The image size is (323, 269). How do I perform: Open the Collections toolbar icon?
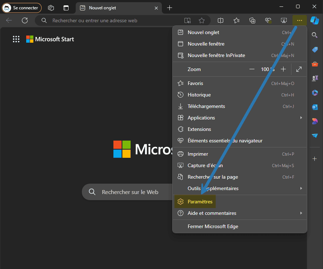click(252, 20)
